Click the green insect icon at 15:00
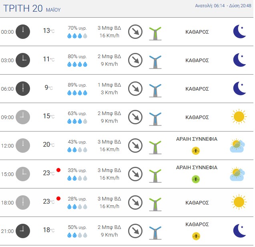 coord(196,179)
